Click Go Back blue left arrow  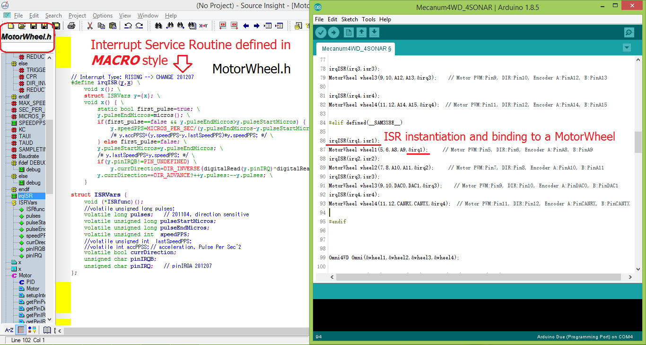click(246, 26)
